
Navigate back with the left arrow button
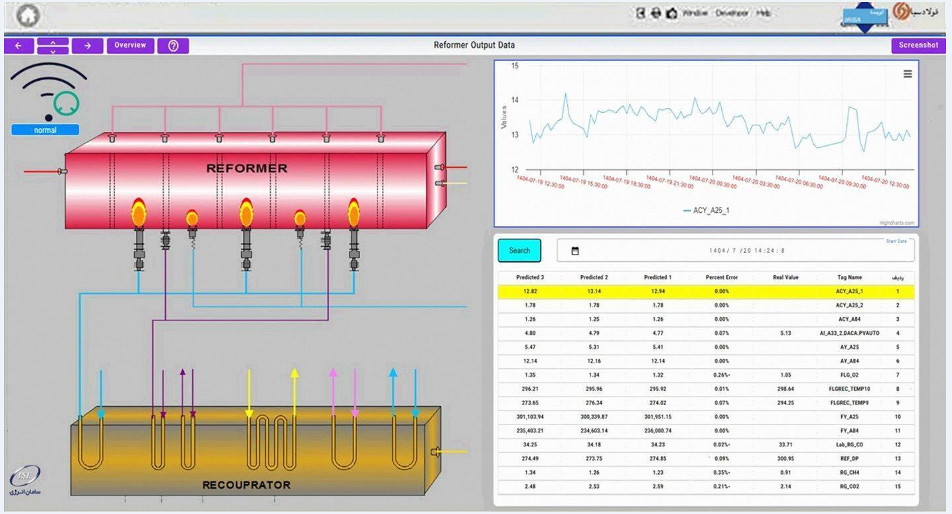pyautogui.click(x=19, y=46)
